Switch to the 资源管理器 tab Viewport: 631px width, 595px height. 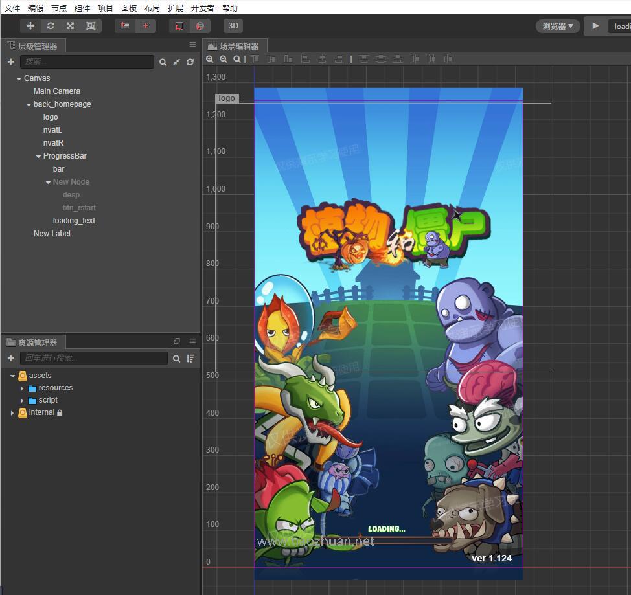point(33,342)
